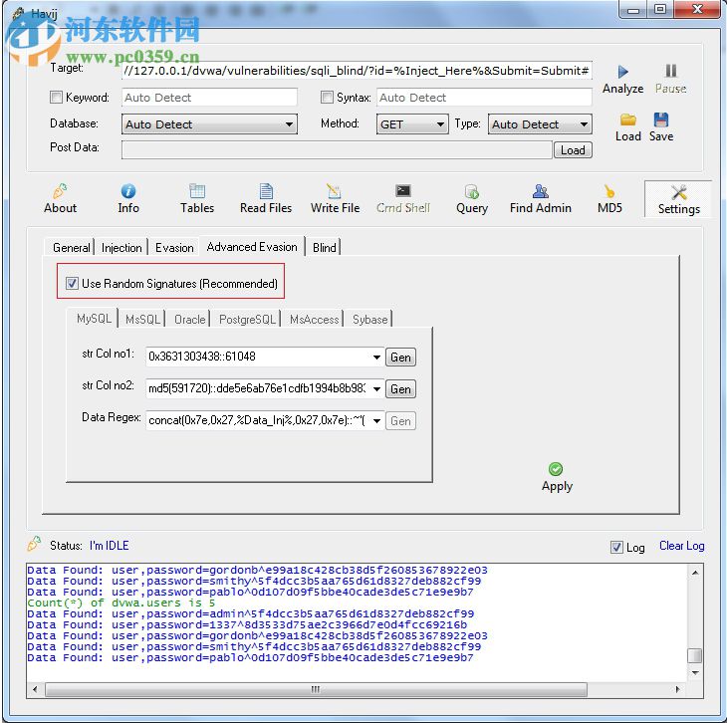Expand the str Col no1 dropdown arrow

[376, 358]
